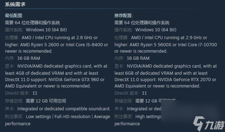The width and height of the screenshot is (225, 132).
Task: Click the High settings 附注事项 line
Action: (x=138, y=120)
